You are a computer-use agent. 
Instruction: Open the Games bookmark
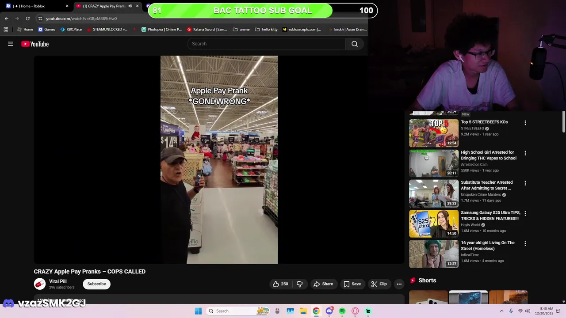click(47, 30)
